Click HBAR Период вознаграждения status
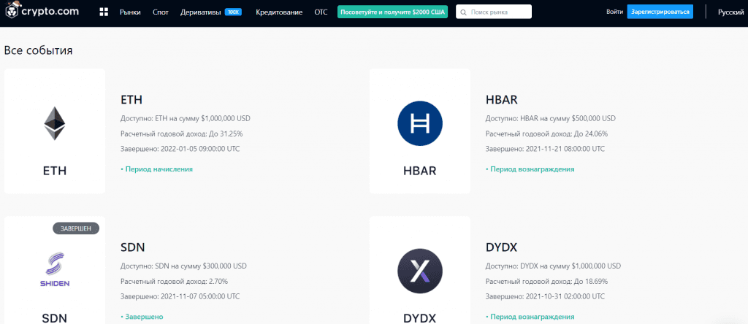Image resolution: width=748 pixels, height=324 pixels. [530, 169]
